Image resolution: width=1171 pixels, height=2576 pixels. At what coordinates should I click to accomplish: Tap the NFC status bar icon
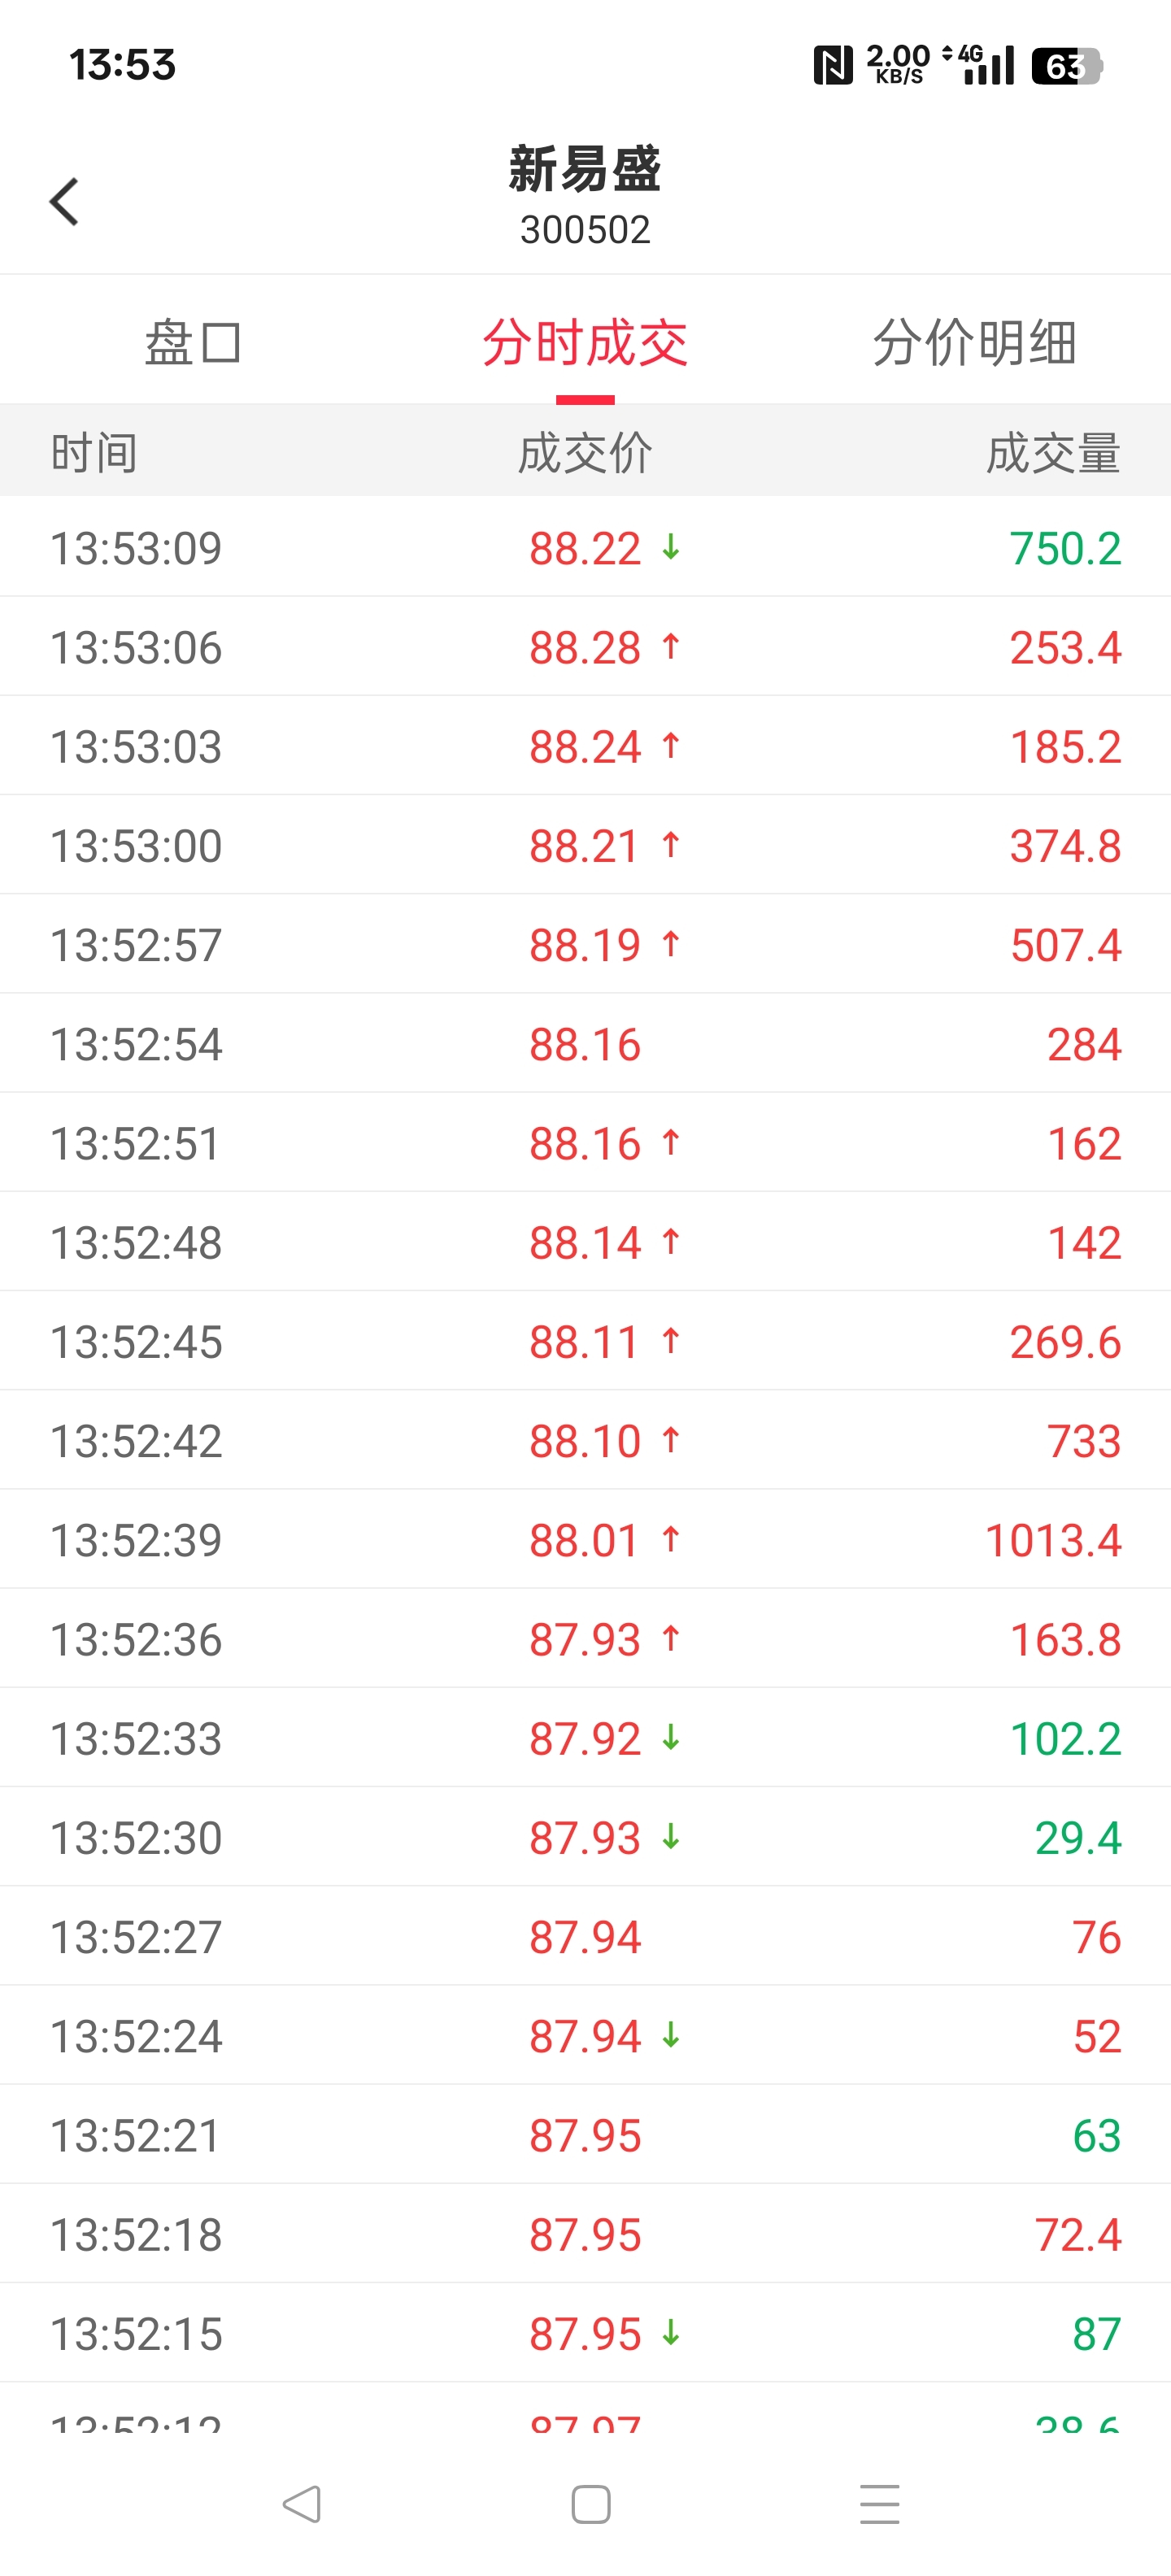(x=832, y=66)
